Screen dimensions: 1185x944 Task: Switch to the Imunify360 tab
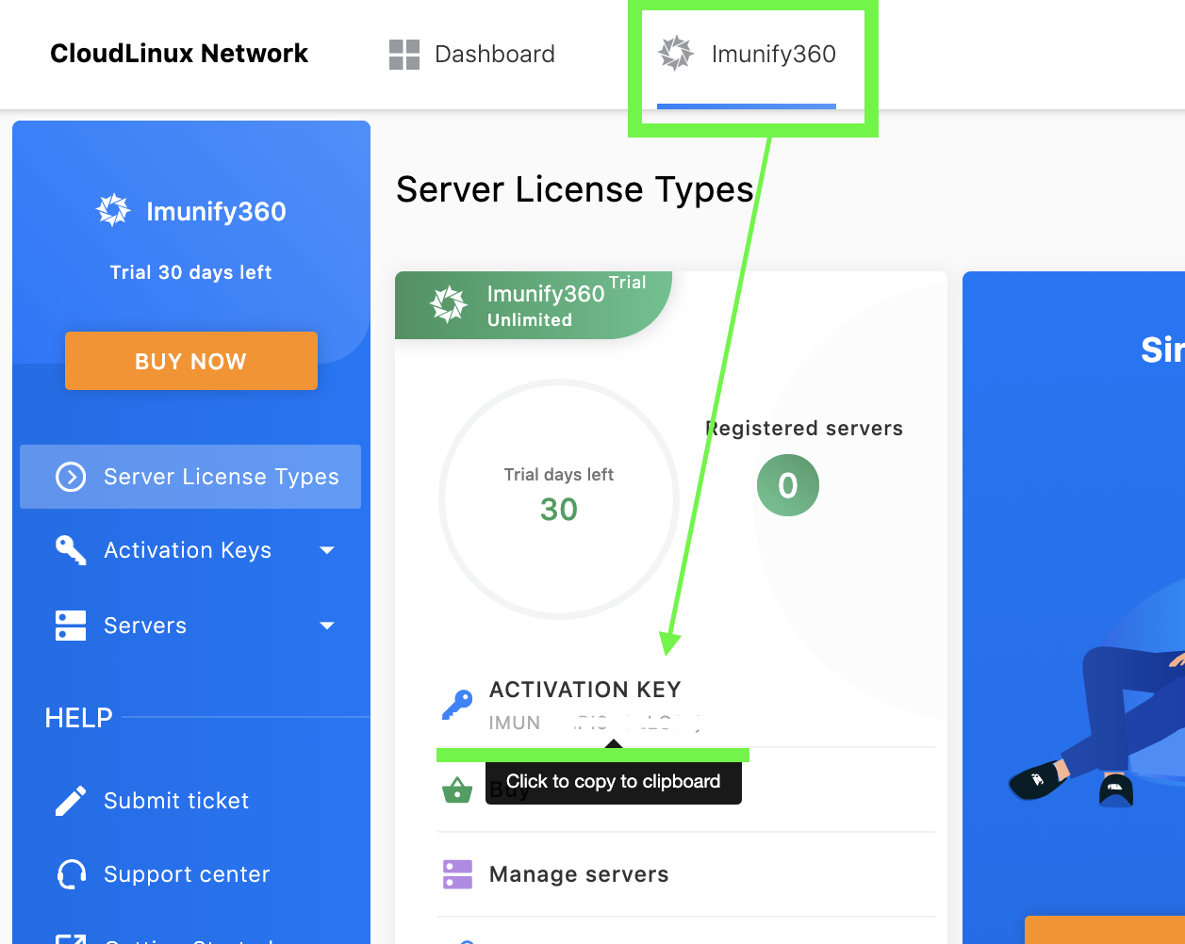[x=773, y=55]
